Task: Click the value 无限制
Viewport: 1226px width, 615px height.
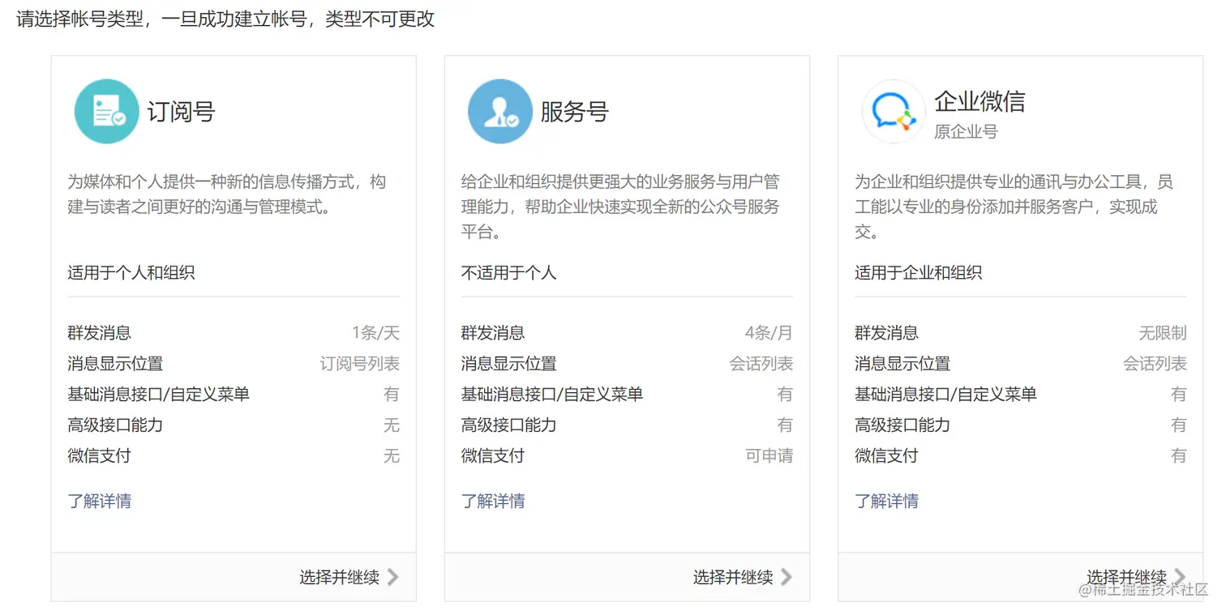Action: [x=1163, y=333]
